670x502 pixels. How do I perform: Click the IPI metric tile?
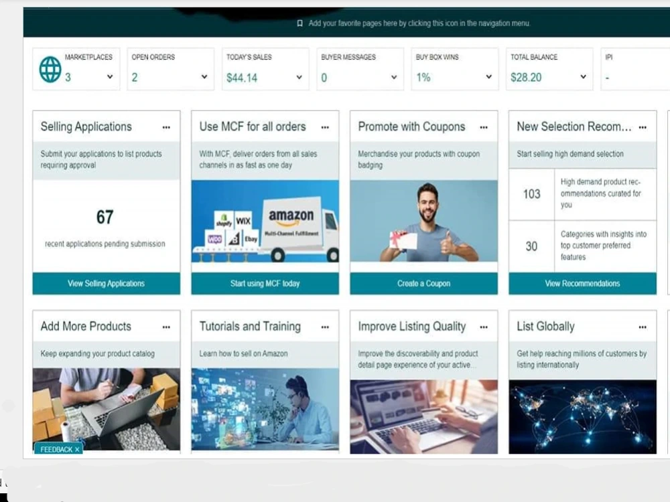coord(635,69)
